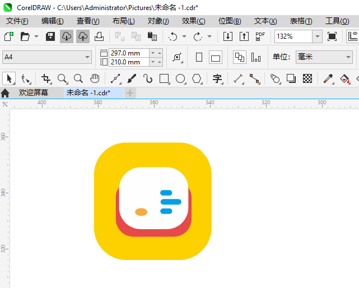Image resolution: width=359 pixels, height=288 pixels.
Task: Select the Pick tool arrow
Action: coord(9,78)
